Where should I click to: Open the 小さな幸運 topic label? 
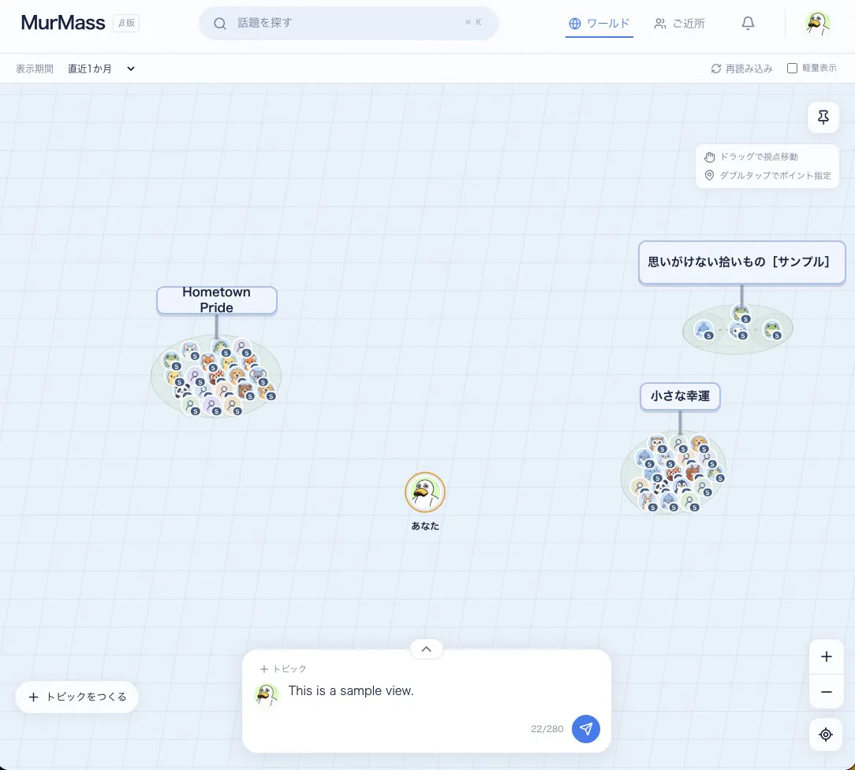pos(680,396)
